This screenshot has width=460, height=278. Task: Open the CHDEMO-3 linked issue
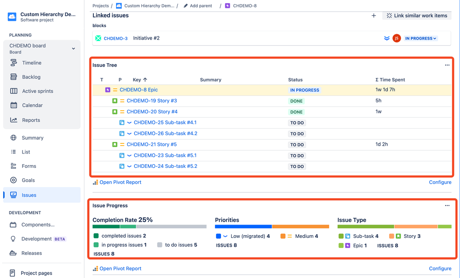tap(116, 38)
